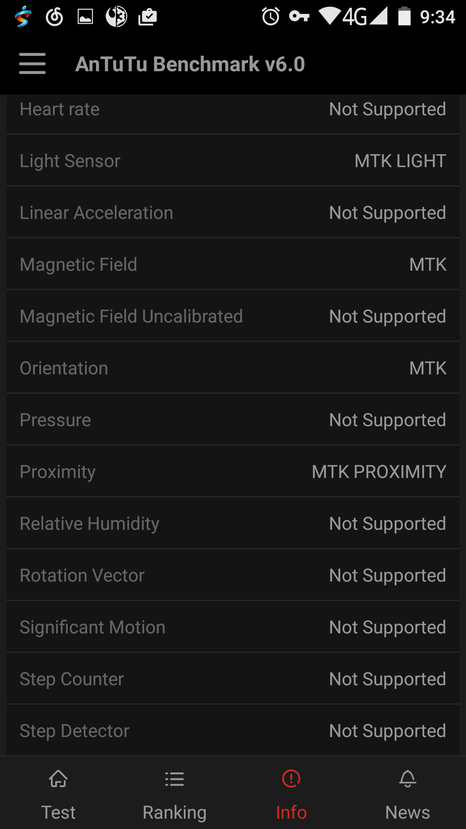Select the Step Counter row
The height and width of the screenshot is (829, 466).
click(x=233, y=679)
